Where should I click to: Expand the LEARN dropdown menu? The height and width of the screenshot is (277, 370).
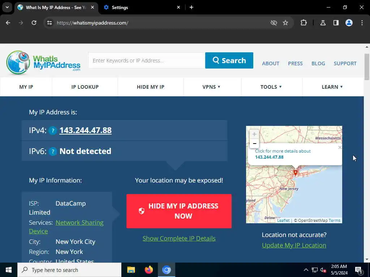point(332,87)
